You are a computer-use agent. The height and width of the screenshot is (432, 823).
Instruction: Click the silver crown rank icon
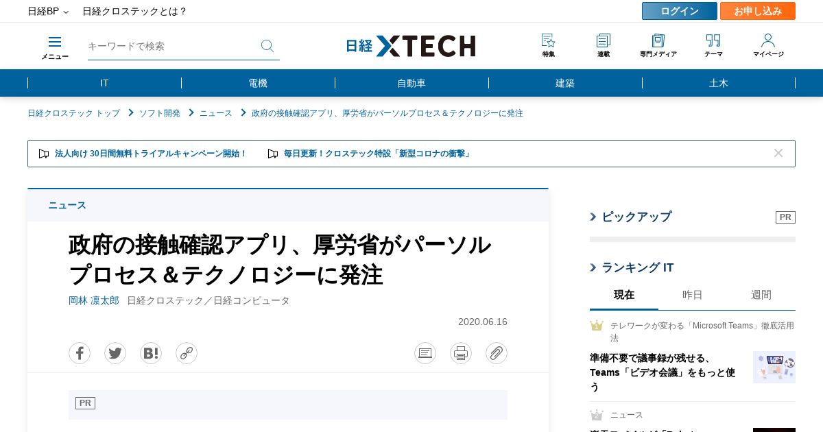point(597,415)
